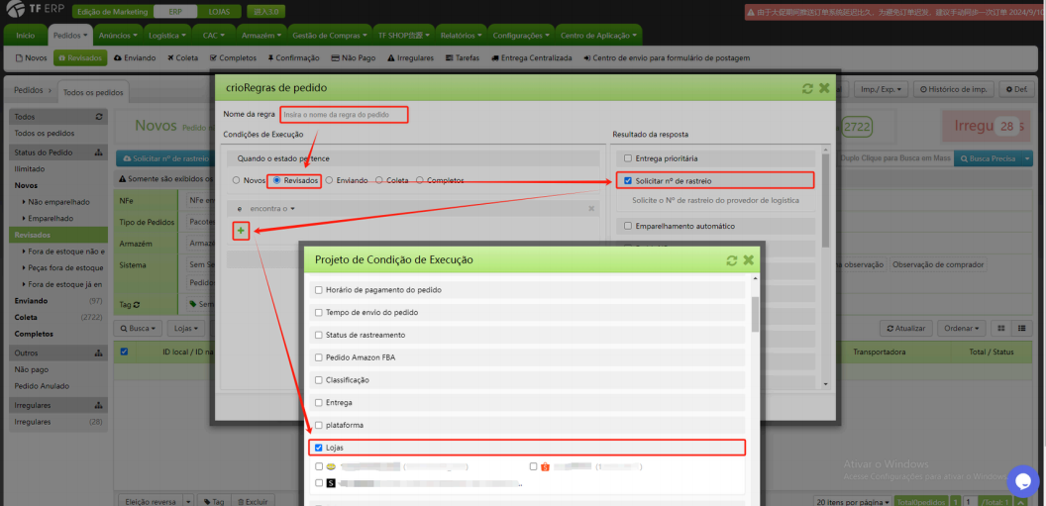Click the Status do Pedido hierarchy icon
Image resolution: width=1046 pixels, height=506 pixels.
99,152
